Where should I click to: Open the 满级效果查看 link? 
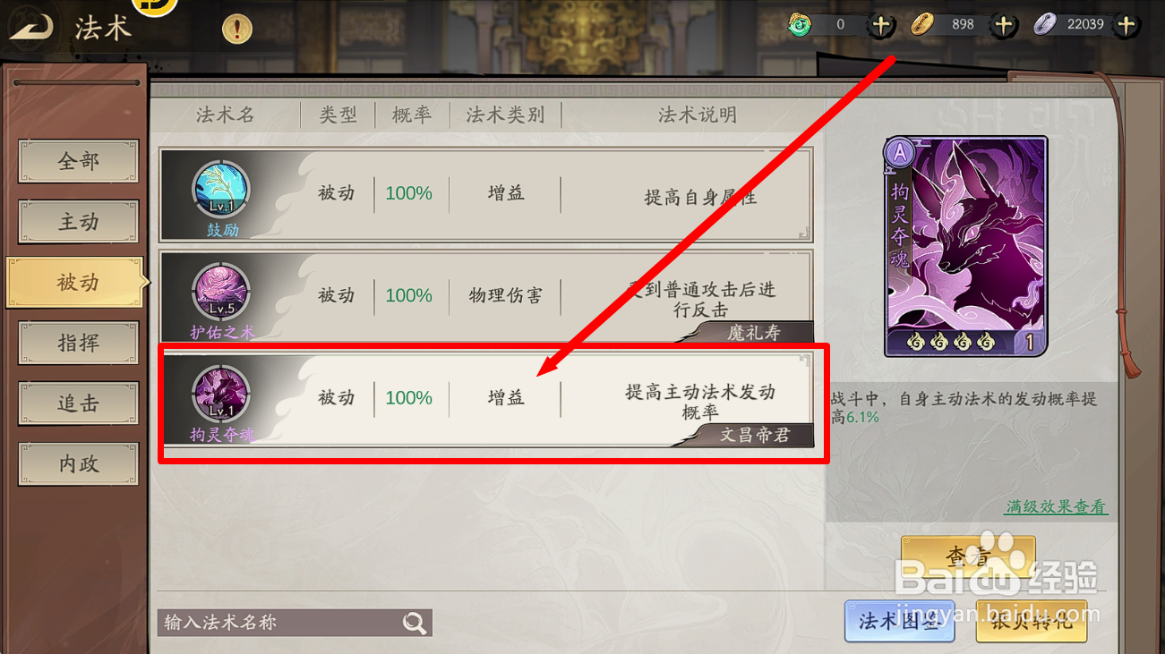tap(1056, 506)
